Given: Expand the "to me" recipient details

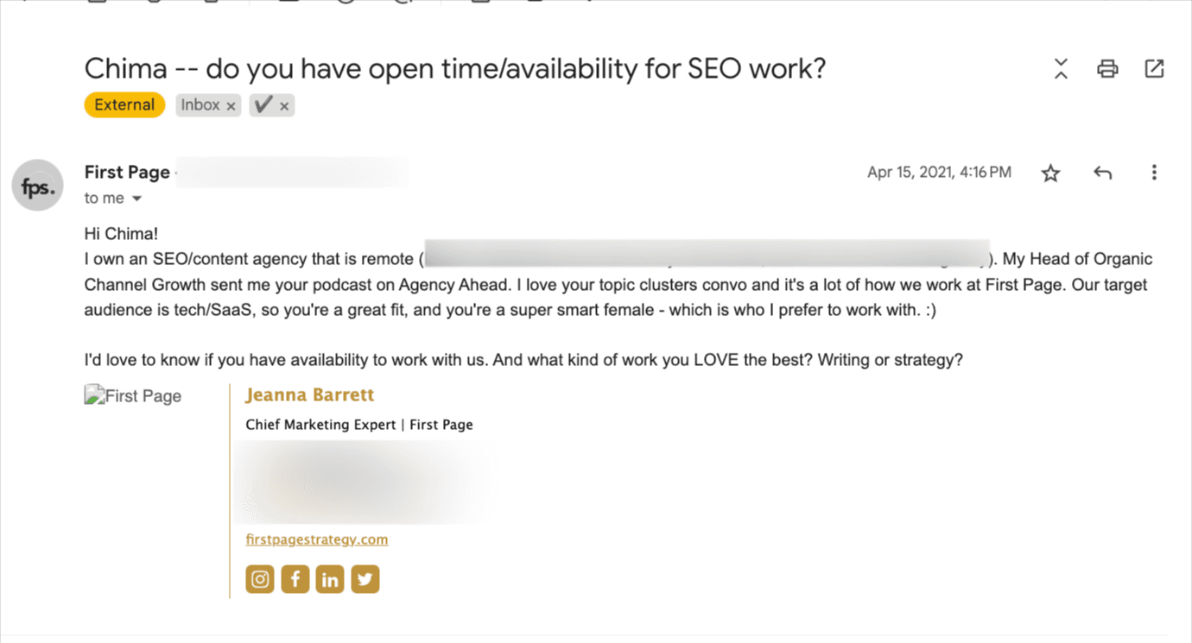Looking at the screenshot, I should tap(138, 198).
